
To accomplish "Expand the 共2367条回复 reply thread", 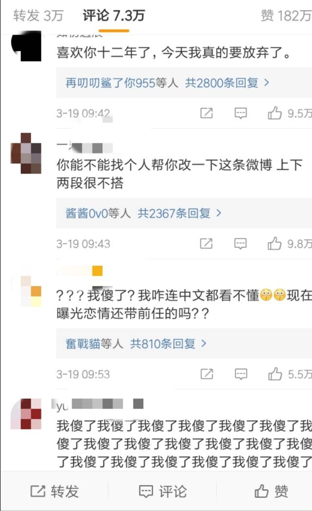I will coord(179,213).
